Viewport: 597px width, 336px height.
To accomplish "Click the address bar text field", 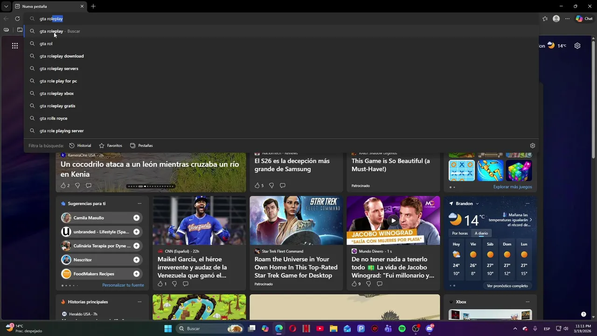I will pyautogui.click(x=280, y=19).
